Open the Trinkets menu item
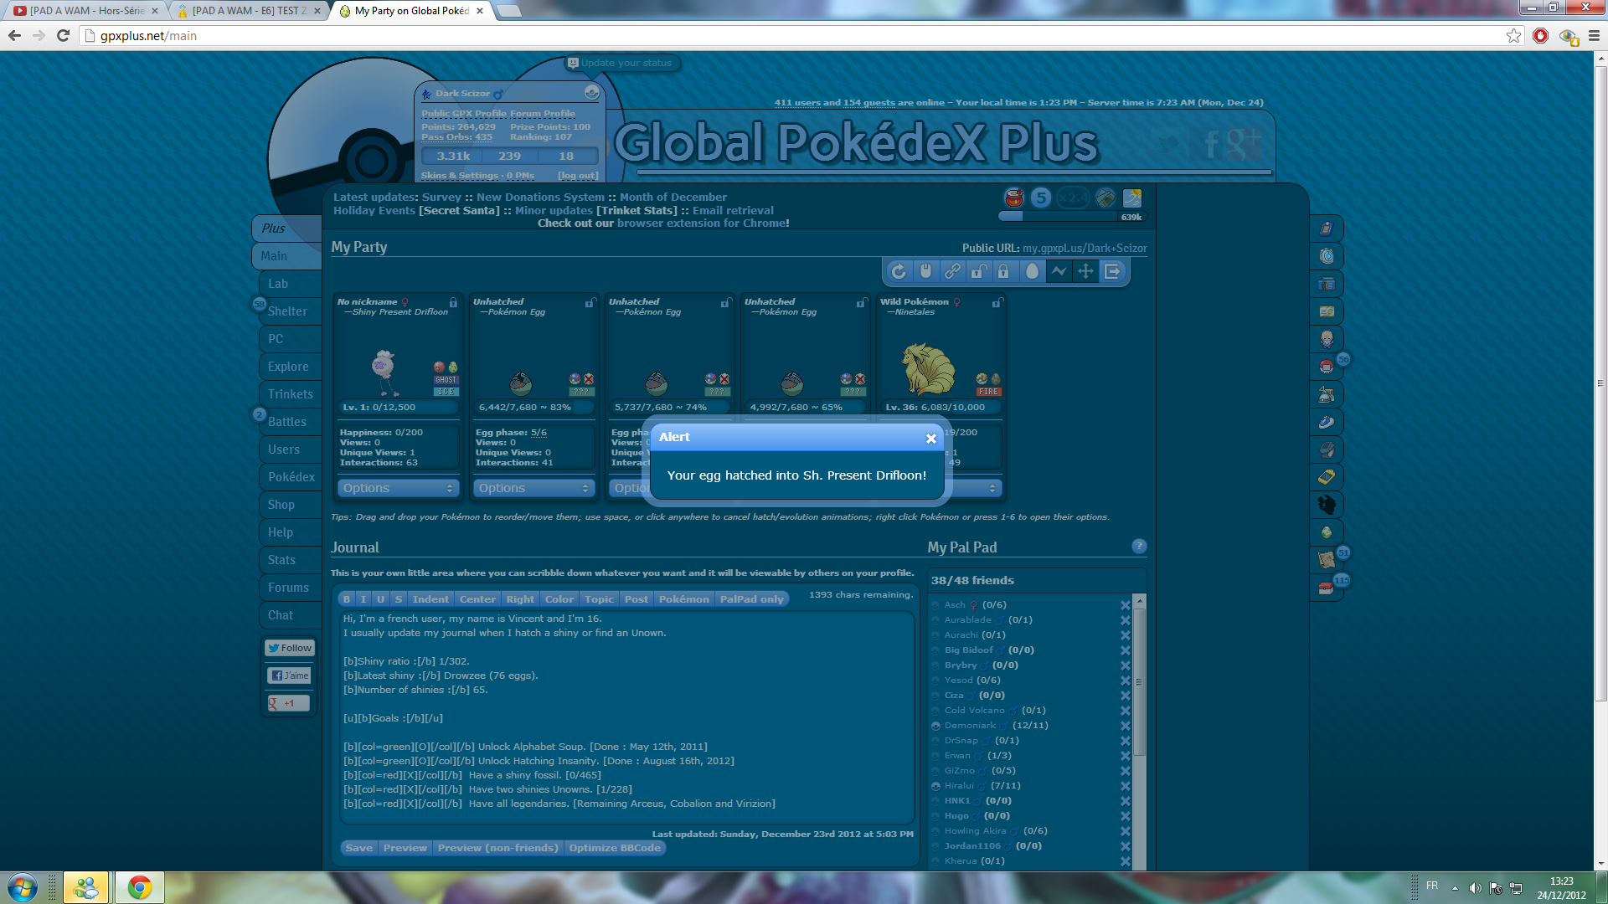Screen dimensions: 1608x904 [290, 394]
